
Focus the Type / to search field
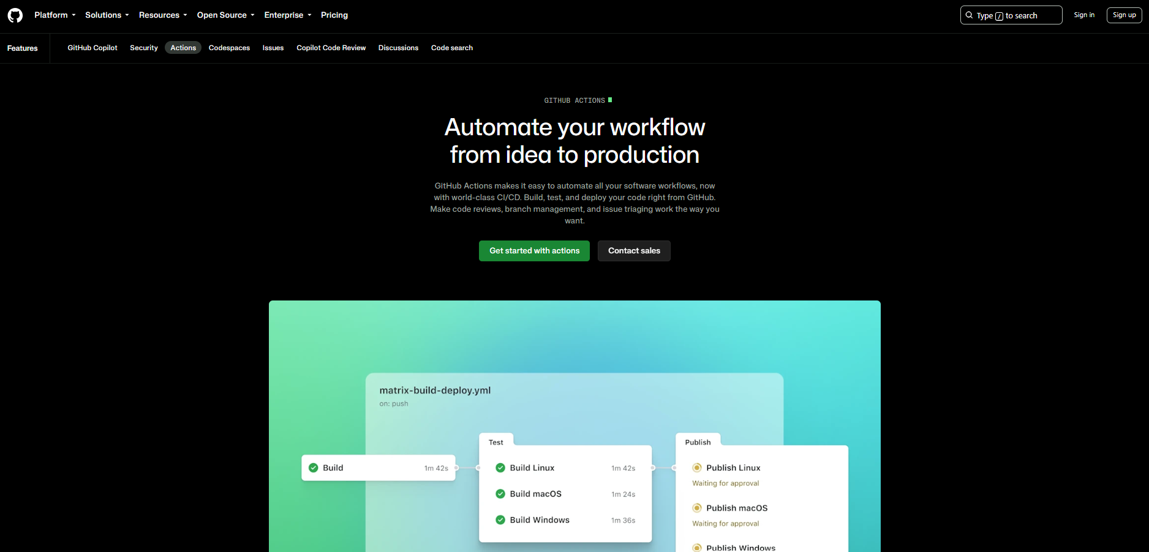pos(1011,15)
